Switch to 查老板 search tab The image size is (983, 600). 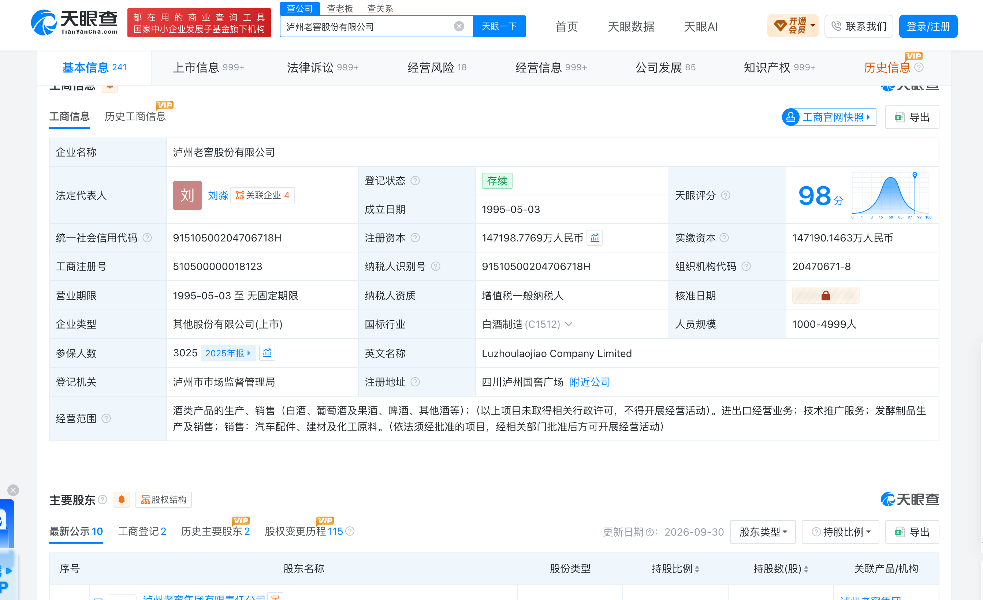[x=340, y=8]
